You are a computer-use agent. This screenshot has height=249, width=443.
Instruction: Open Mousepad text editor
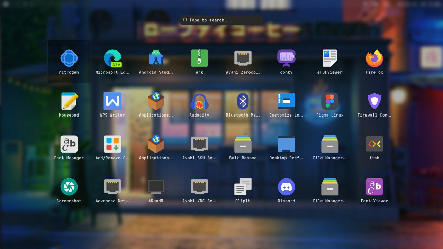(69, 104)
